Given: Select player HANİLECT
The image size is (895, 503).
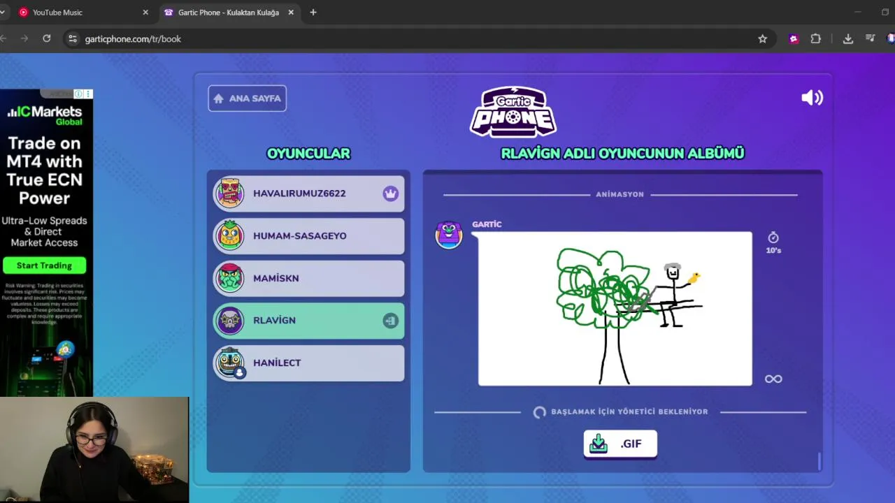Looking at the screenshot, I should (308, 363).
